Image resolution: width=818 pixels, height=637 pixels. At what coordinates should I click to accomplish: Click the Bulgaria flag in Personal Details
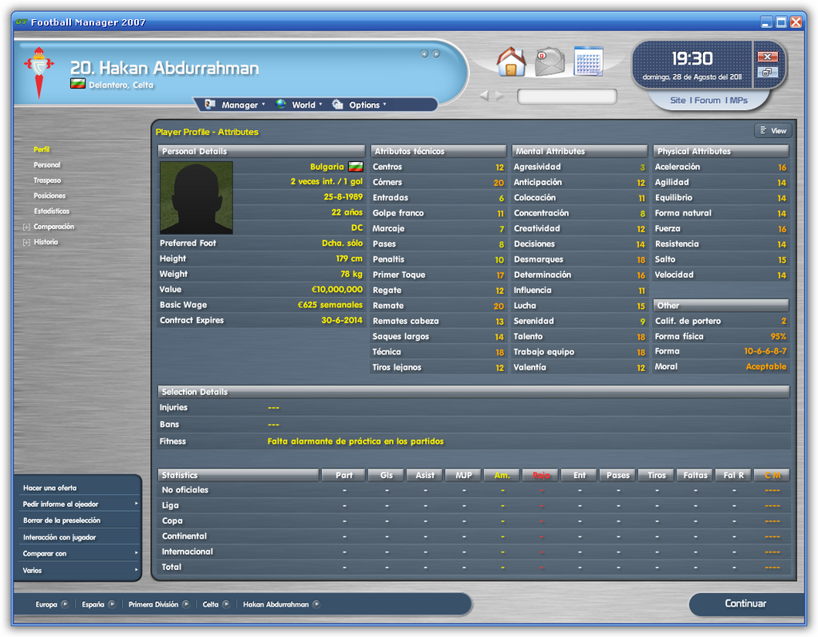click(x=355, y=167)
